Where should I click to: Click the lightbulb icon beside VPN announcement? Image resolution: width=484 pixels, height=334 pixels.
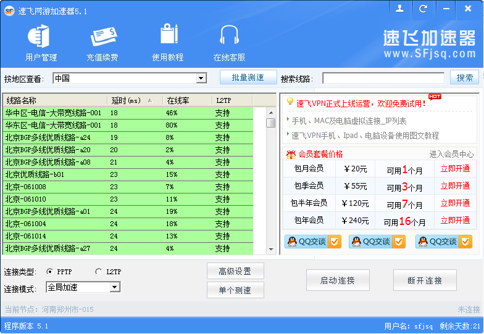click(x=290, y=101)
